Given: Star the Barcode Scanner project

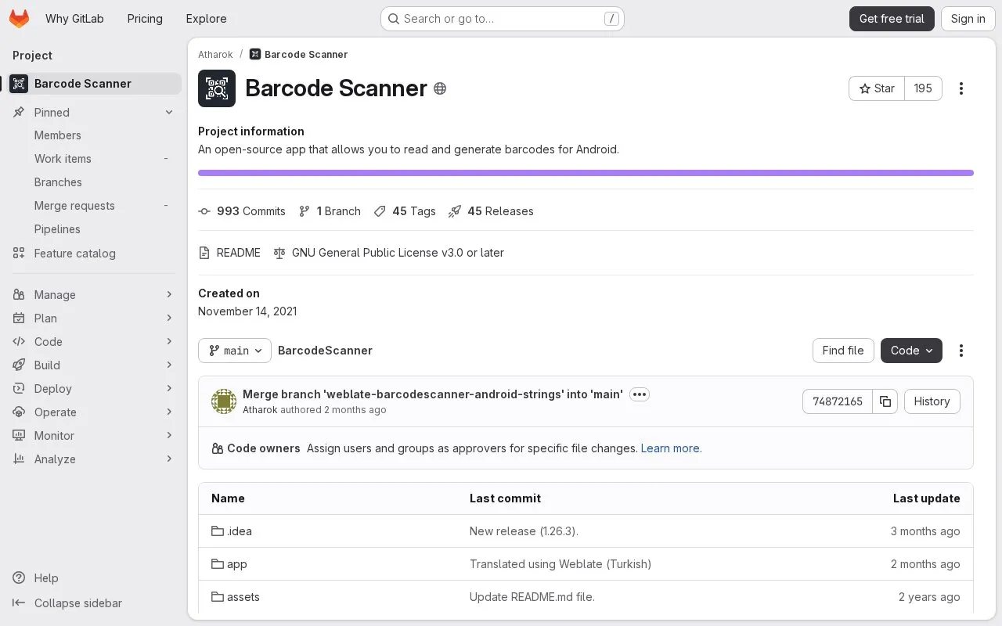Looking at the screenshot, I should click(x=877, y=88).
